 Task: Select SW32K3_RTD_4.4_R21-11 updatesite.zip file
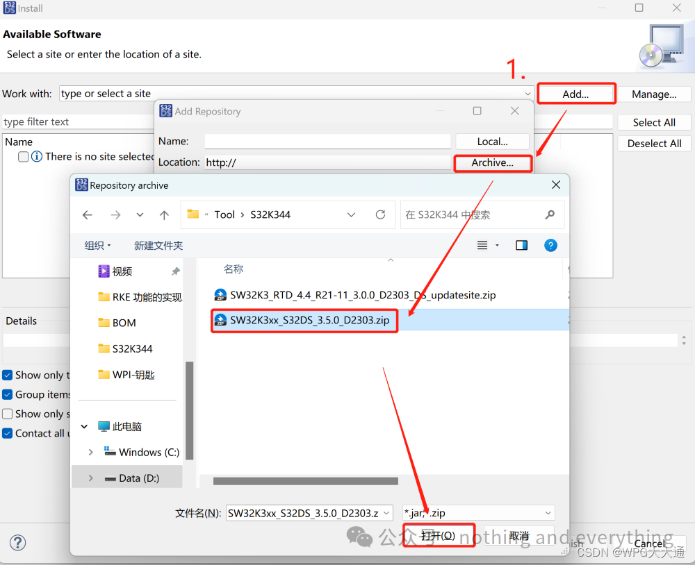tap(354, 295)
